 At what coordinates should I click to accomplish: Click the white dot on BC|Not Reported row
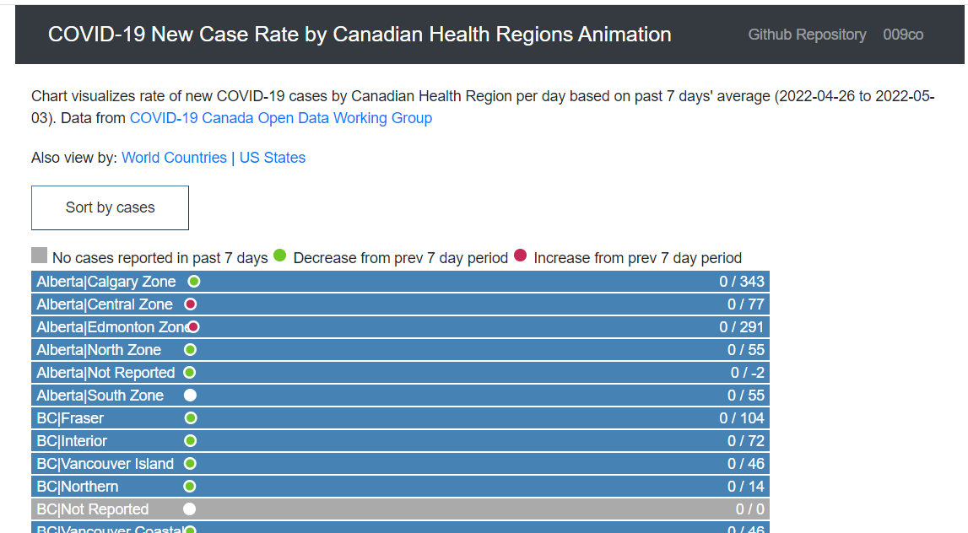[190, 509]
